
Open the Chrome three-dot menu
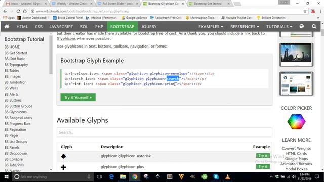[320, 11]
